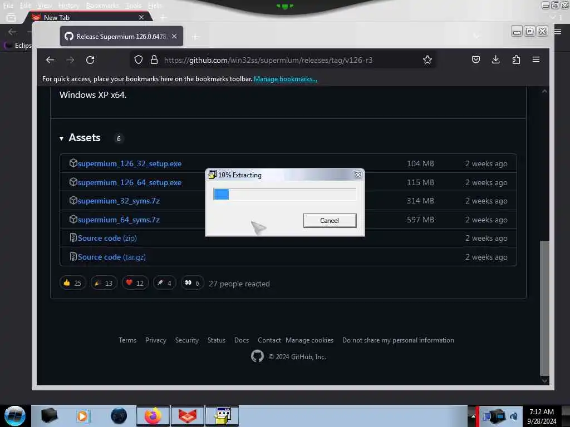Show hidden system tray icons
Screen dimensions: 570x427
click(473, 416)
